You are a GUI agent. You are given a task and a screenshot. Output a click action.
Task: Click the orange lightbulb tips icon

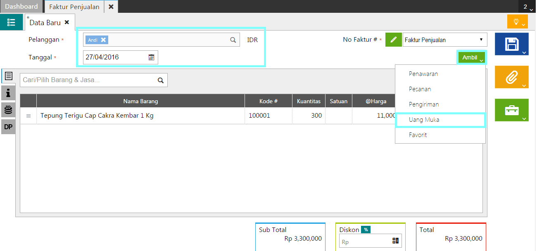tap(516, 21)
